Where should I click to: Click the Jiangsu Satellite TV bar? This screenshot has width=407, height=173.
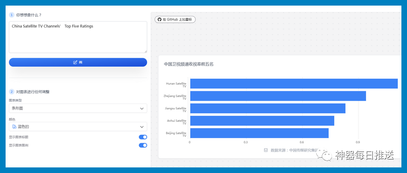click(x=268, y=108)
